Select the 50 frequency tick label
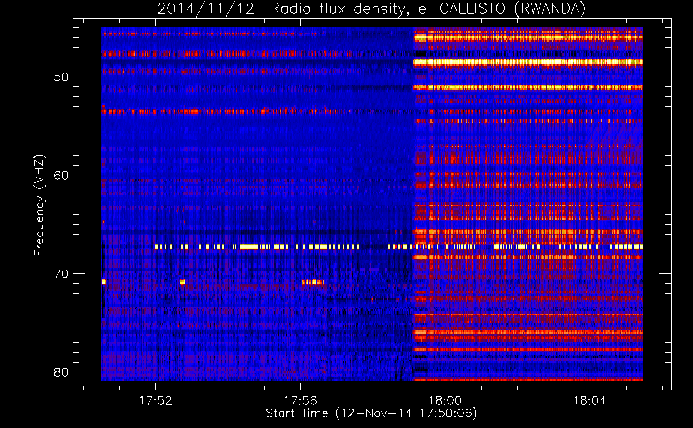This screenshot has width=693, height=428. click(61, 77)
